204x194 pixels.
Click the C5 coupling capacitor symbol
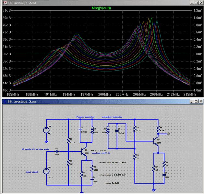point(57,151)
